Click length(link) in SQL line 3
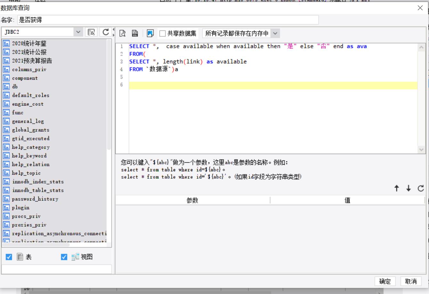This screenshot has width=429, height=294. point(183,62)
